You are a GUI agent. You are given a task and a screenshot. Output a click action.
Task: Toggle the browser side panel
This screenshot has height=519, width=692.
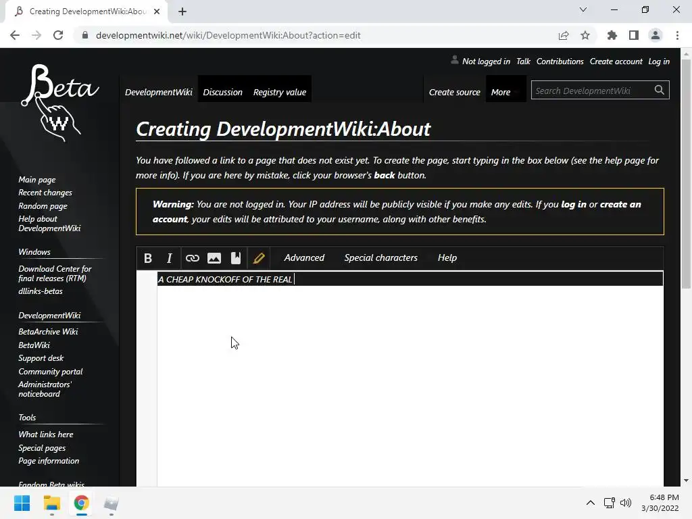point(634,35)
